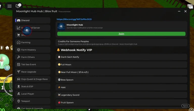
Task: Open Dojo Quest & Drago Race tab
Action: tap(33, 79)
